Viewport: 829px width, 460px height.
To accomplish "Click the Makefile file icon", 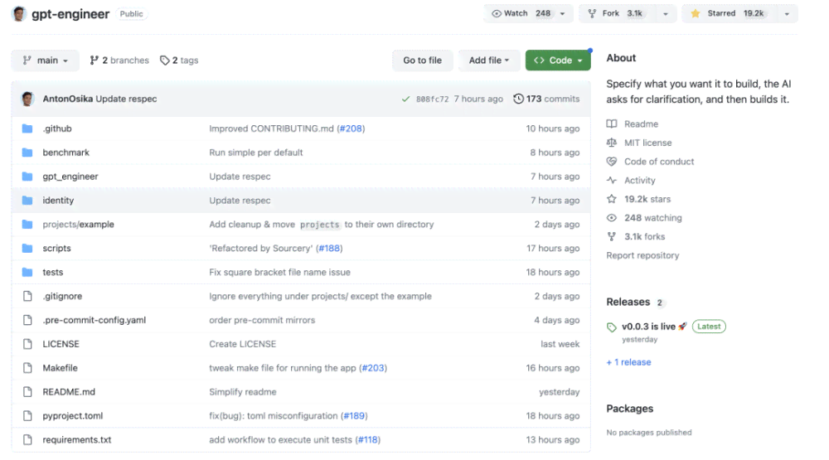I will tap(27, 368).
